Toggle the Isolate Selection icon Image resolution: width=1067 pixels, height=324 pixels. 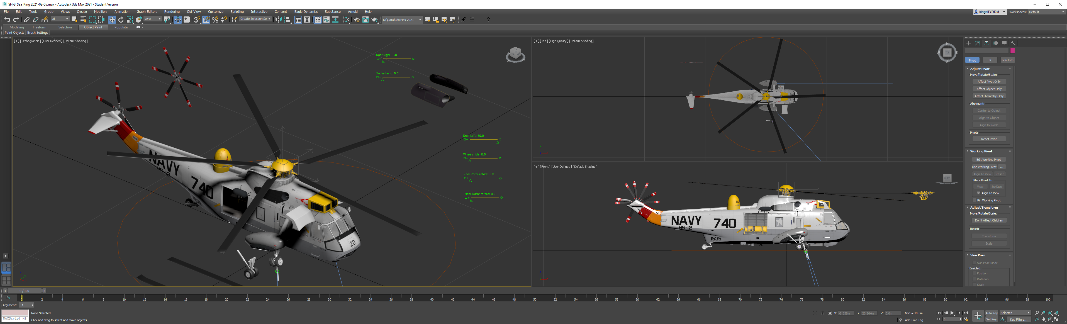tap(815, 313)
